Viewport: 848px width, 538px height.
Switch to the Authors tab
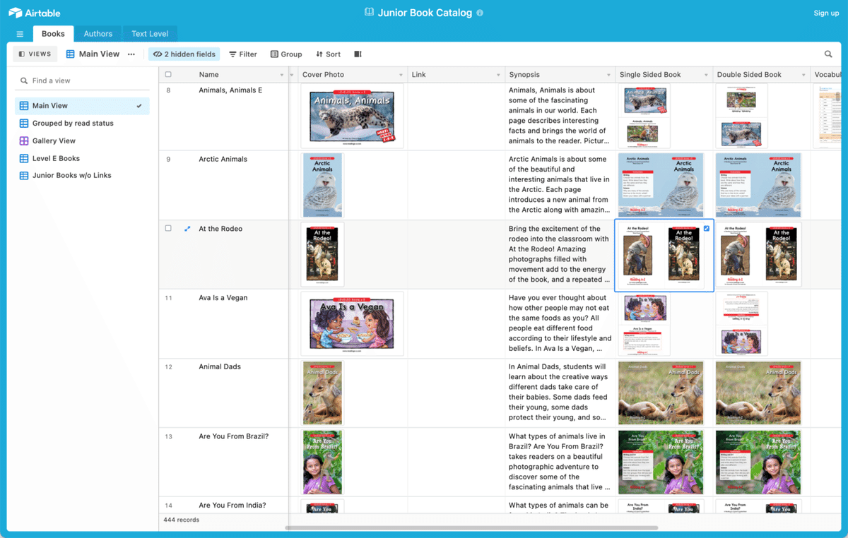tap(98, 34)
